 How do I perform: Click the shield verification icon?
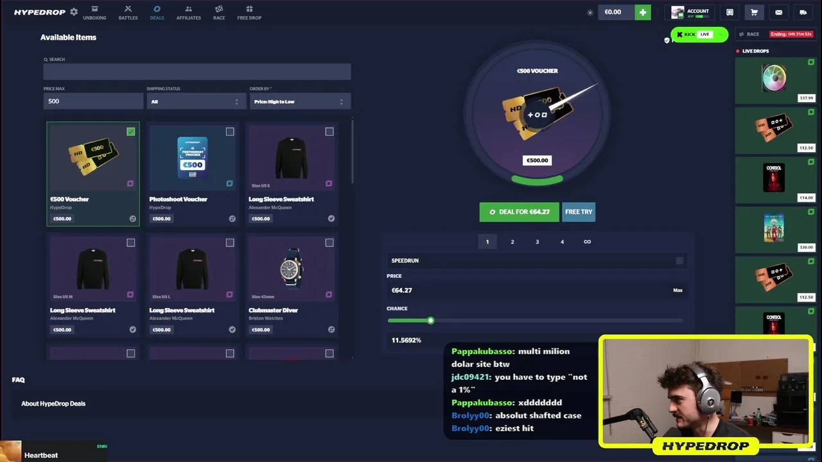pyautogui.click(x=667, y=40)
